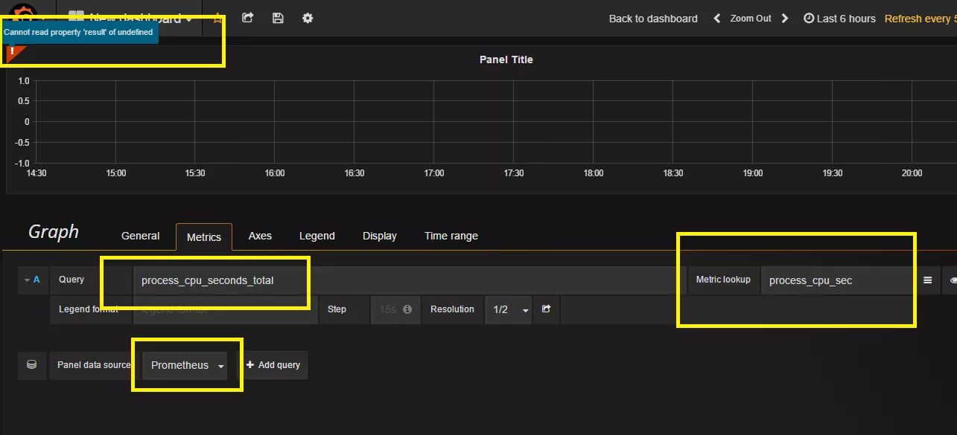Open the Display tab
957x435 pixels.
tap(379, 236)
